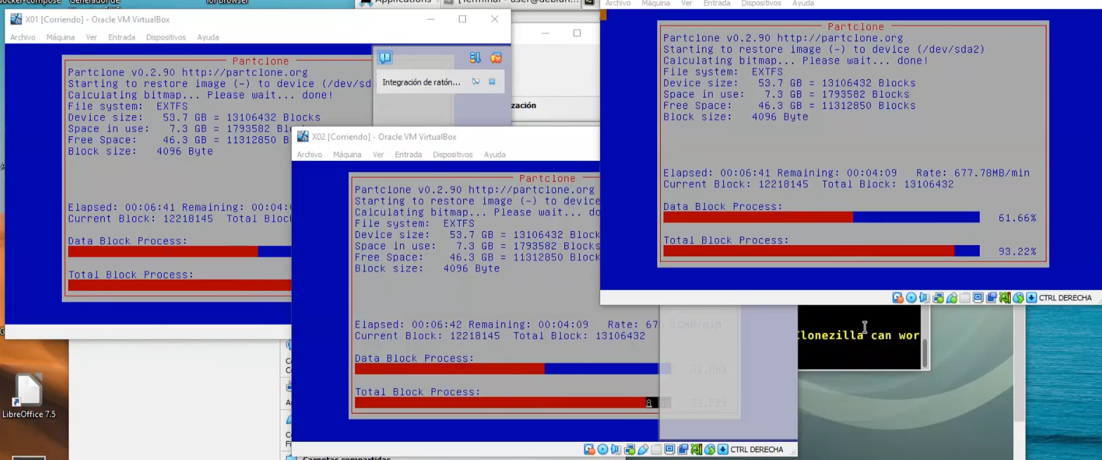Image resolution: width=1102 pixels, height=460 pixels.
Task: Click network icon in right VM status bar
Action: click(x=938, y=298)
